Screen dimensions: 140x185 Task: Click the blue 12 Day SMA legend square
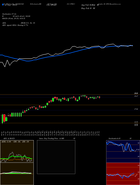pyautogui.click(x=3, y=4)
